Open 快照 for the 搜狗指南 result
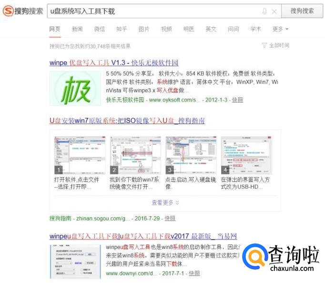This screenshot has height=283, width=325. pos(170,219)
